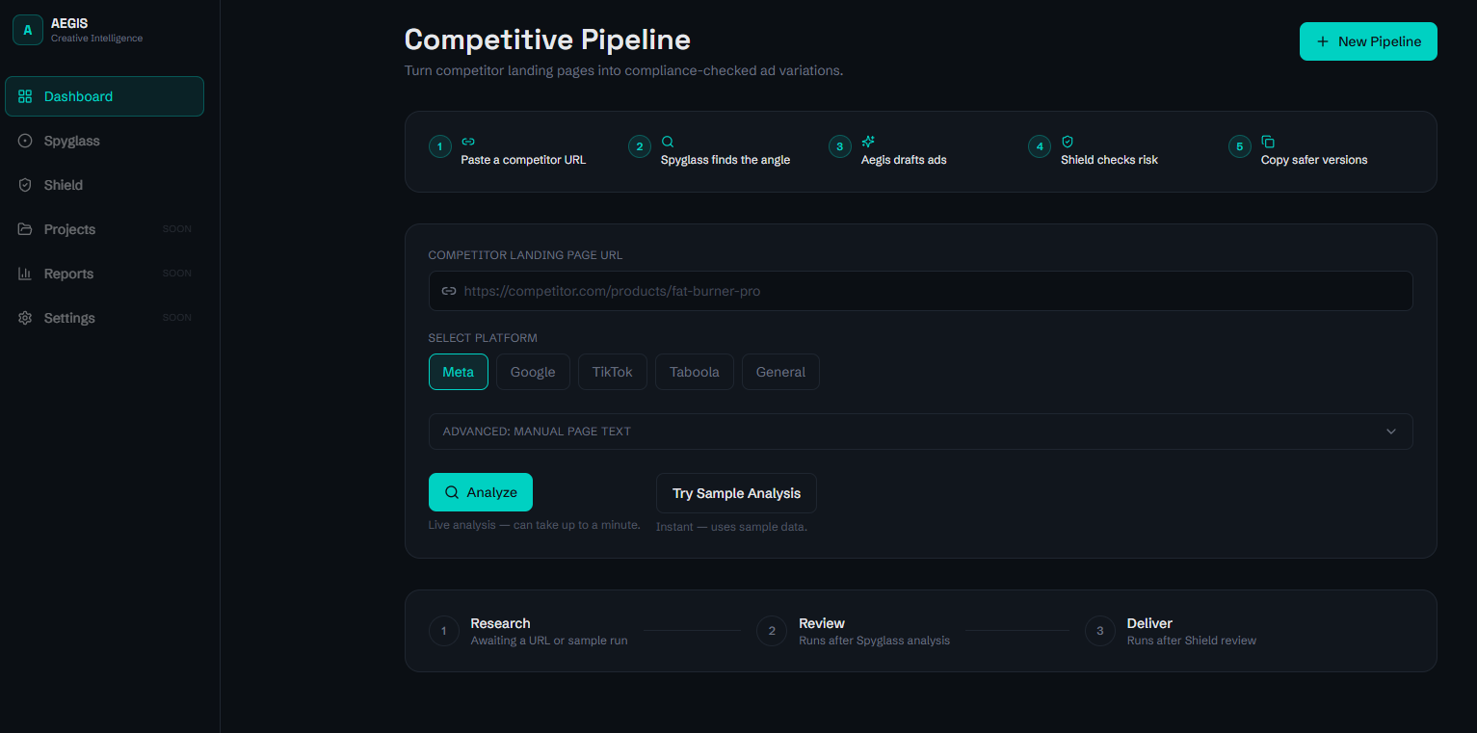The width and height of the screenshot is (1477, 733).
Task: Select the General platform
Action: [x=780, y=372]
